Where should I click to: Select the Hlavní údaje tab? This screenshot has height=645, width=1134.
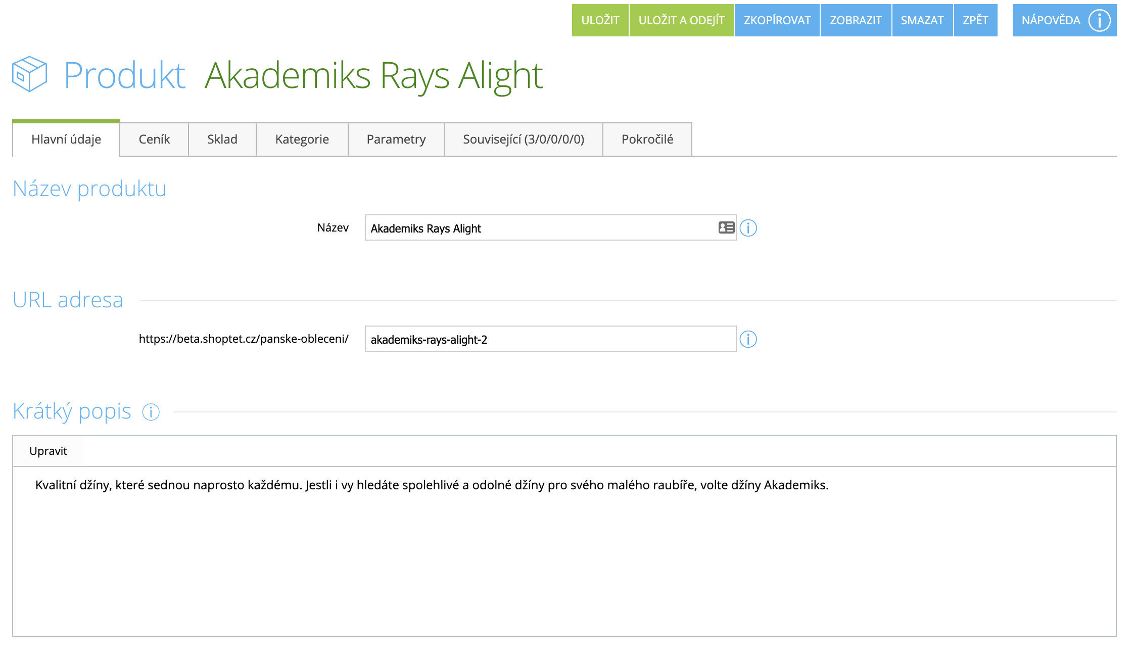click(x=66, y=139)
